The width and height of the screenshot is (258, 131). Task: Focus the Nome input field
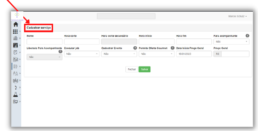(45, 42)
